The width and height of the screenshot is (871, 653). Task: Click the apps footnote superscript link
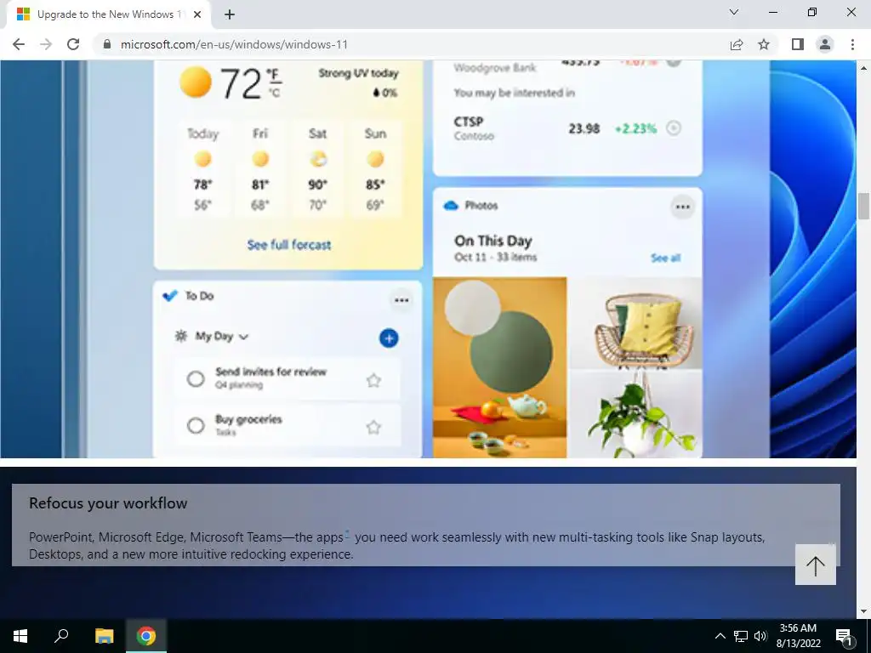[347, 534]
